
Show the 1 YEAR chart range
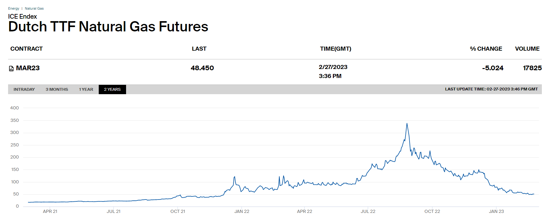coord(86,90)
